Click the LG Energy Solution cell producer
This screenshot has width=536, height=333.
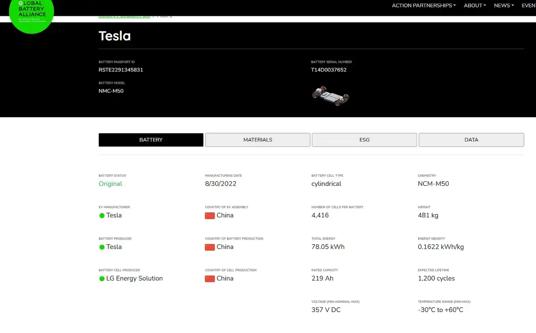[134, 279]
